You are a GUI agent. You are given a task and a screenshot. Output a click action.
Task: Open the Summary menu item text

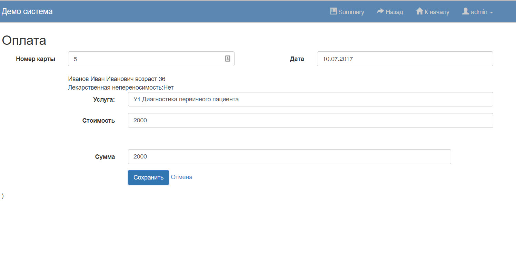tap(351, 12)
